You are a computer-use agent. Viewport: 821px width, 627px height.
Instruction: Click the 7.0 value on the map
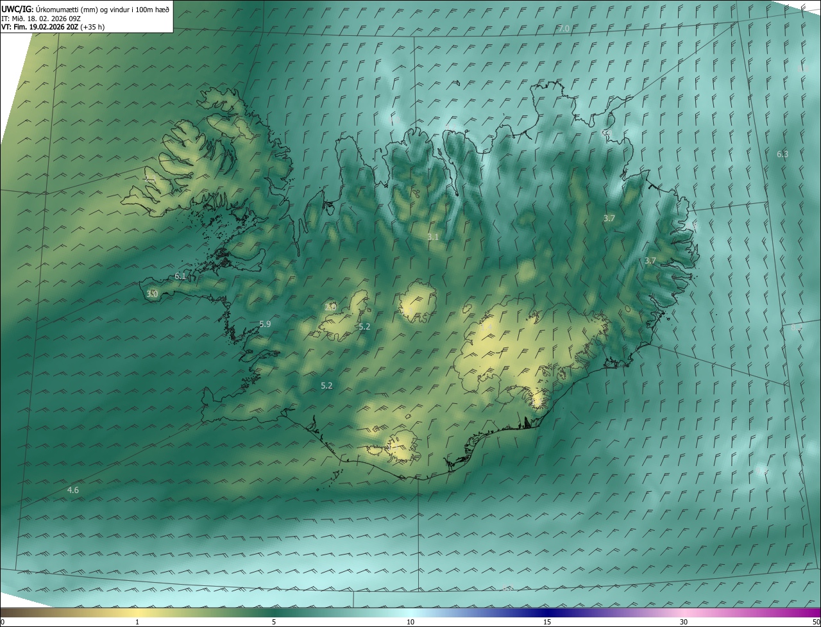(563, 29)
